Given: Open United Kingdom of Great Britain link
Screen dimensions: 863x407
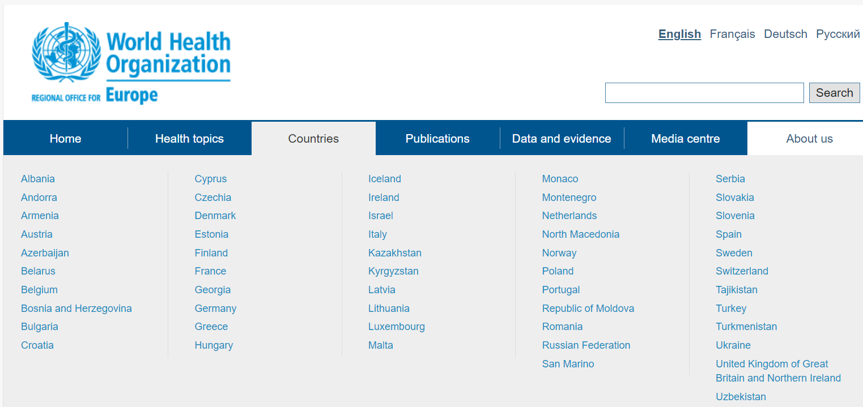Looking at the screenshot, I should click(x=778, y=371).
